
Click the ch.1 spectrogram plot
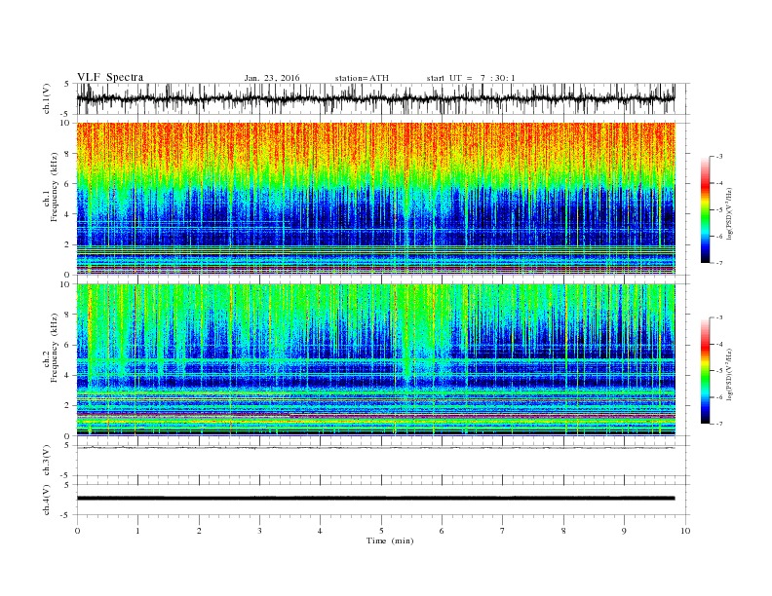click(x=376, y=199)
